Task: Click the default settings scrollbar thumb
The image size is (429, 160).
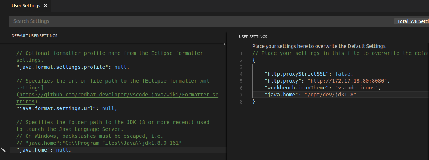Action: [x=224, y=44]
